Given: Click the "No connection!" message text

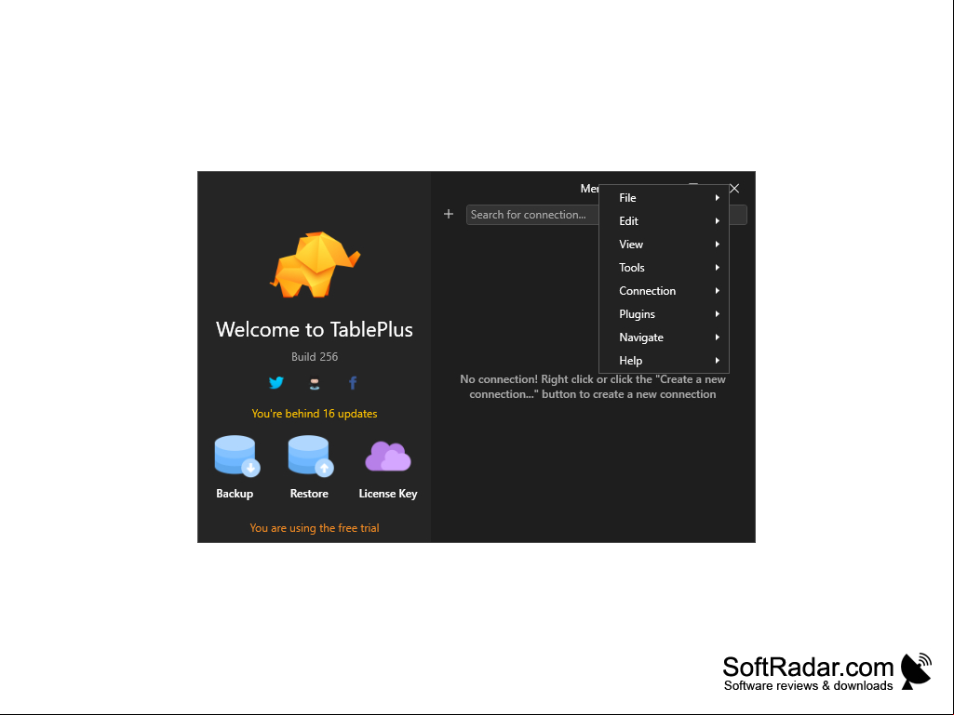Looking at the screenshot, I should tap(593, 387).
